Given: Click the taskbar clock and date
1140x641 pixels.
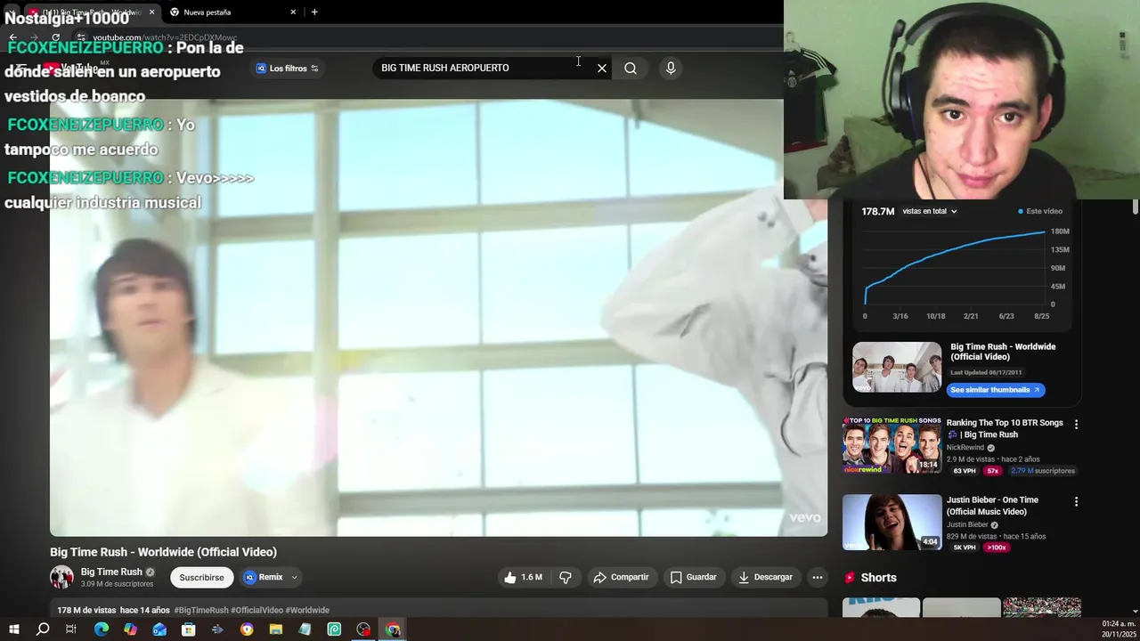Looking at the screenshot, I should 1119,629.
